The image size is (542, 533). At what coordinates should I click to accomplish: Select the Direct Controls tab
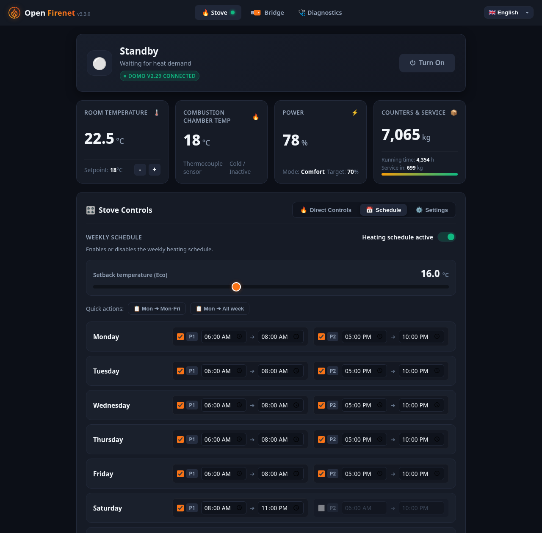tap(326, 210)
